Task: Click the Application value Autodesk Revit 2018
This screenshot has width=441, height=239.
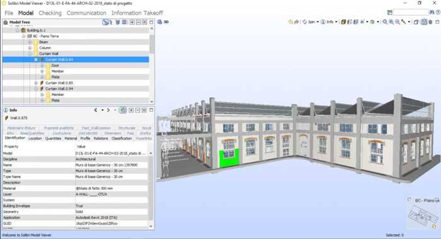Action: tap(96, 218)
